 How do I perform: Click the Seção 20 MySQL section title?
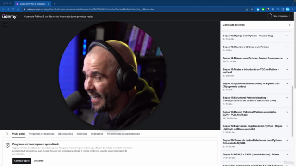point(253,142)
